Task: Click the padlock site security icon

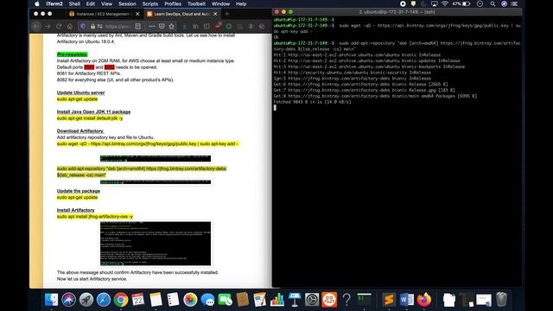Action: (92, 27)
